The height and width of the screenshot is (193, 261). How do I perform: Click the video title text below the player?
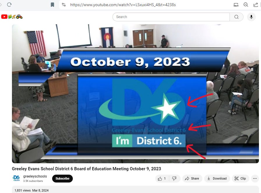[87, 169]
